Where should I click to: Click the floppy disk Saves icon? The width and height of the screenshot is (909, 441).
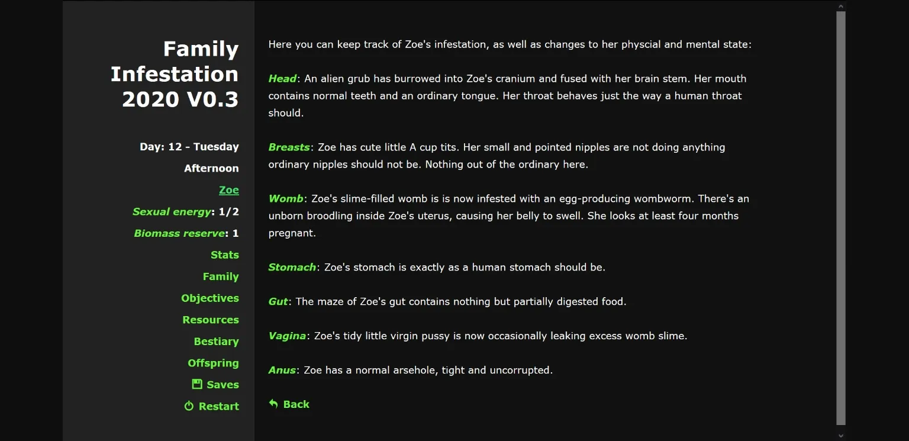(196, 384)
